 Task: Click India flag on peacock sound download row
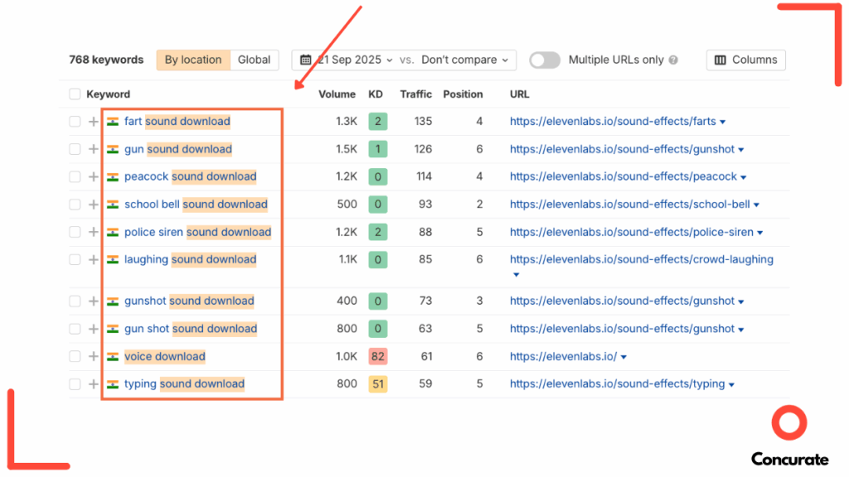(113, 177)
